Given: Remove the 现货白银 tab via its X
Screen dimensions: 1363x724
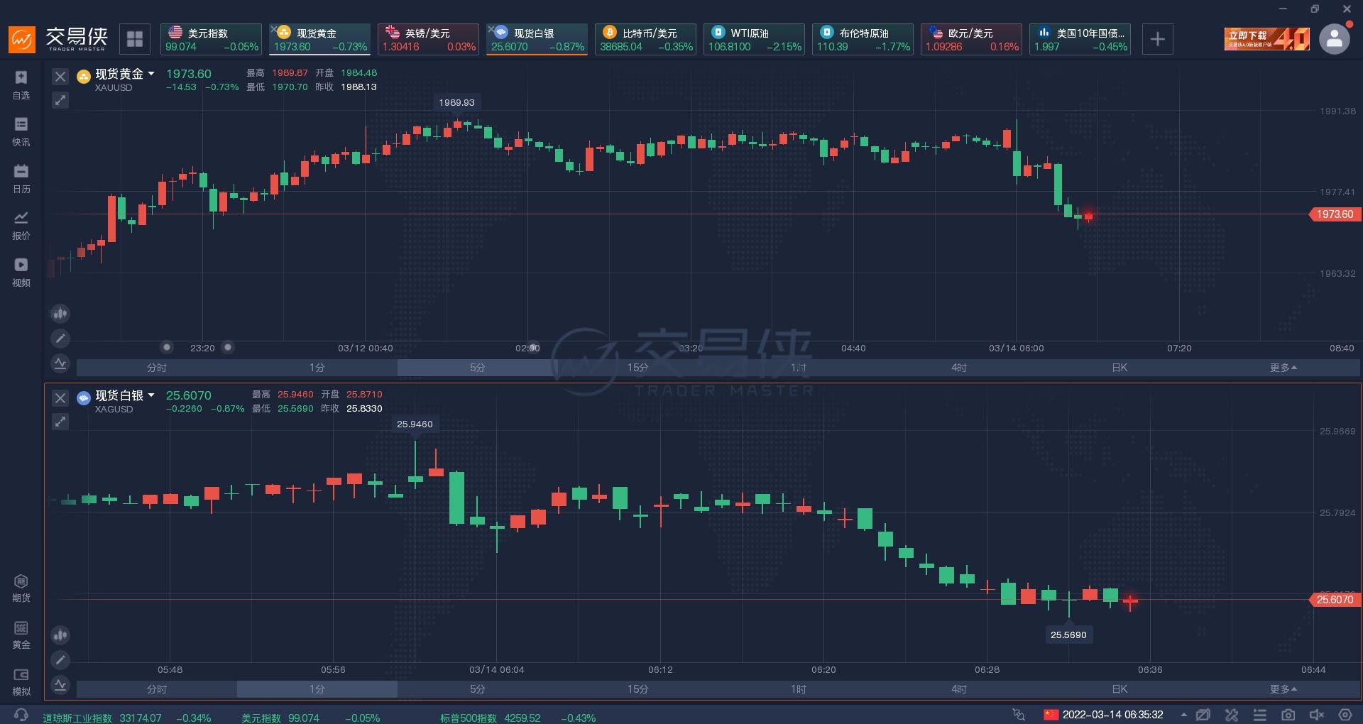Looking at the screenshot, I should (491, 28).
